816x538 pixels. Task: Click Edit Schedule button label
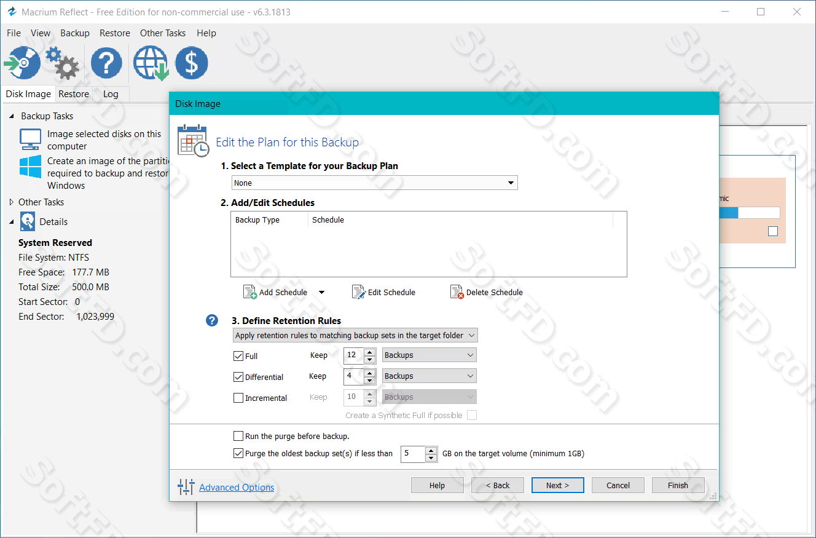391,293
